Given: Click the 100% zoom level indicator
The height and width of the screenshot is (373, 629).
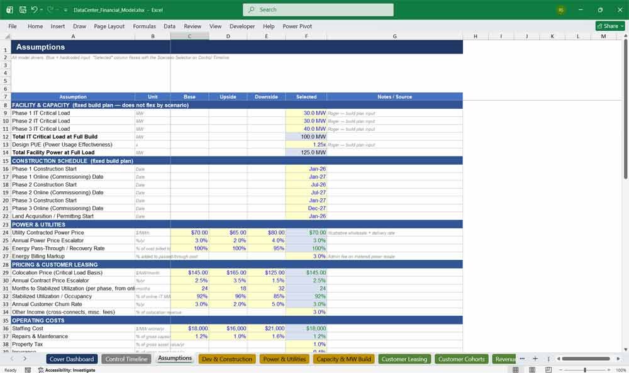Looking at the screenshot, I should click(x=621, y=370).
